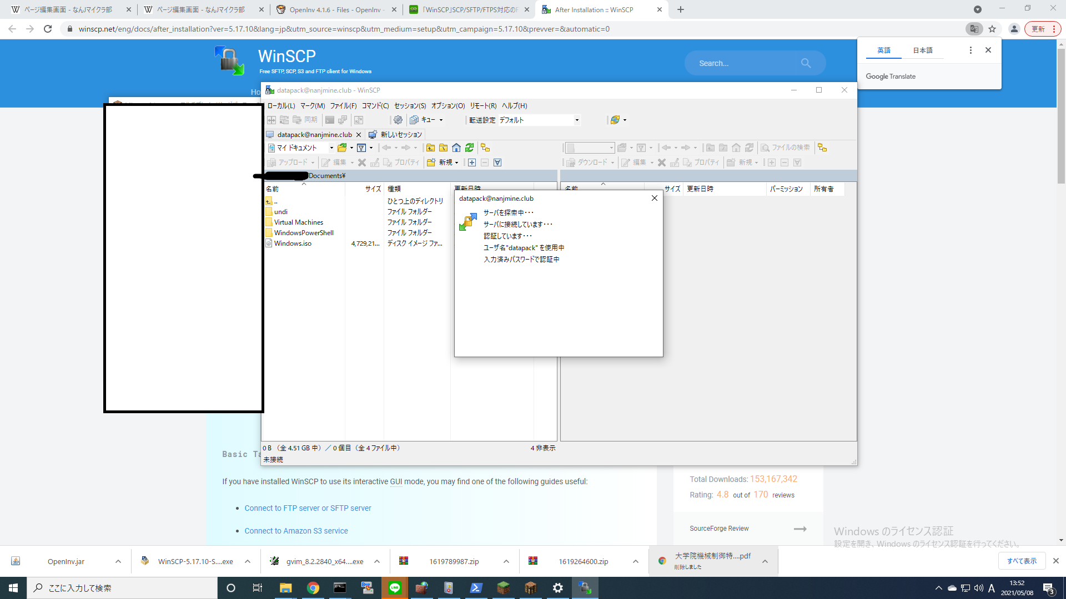Image resolution: width=1066 pixels, height=599 pixels.
Task: Click local panel root directory folder icon
Action: [443, 148]
